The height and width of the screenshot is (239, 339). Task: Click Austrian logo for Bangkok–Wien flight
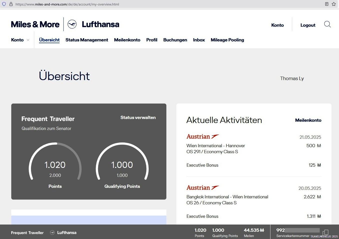click(203, 188)
